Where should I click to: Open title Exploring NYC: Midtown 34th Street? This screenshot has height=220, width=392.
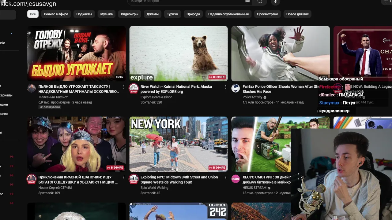179,179
